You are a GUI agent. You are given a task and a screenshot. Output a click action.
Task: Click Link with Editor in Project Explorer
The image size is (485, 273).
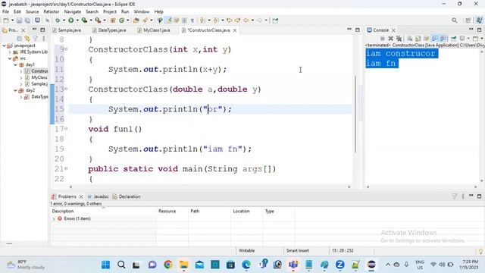coord(27,39)
